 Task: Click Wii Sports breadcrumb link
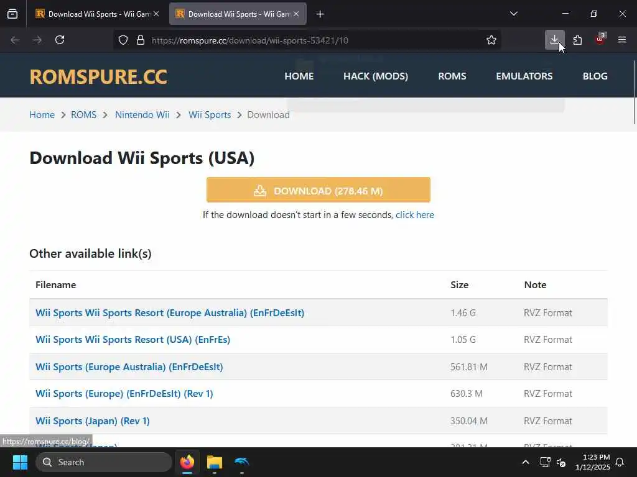pos(210,115)
